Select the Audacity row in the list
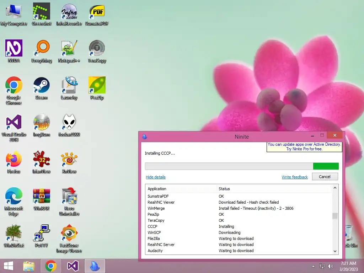The width and height of the screenshot is (364, 273). pos(239,251)
